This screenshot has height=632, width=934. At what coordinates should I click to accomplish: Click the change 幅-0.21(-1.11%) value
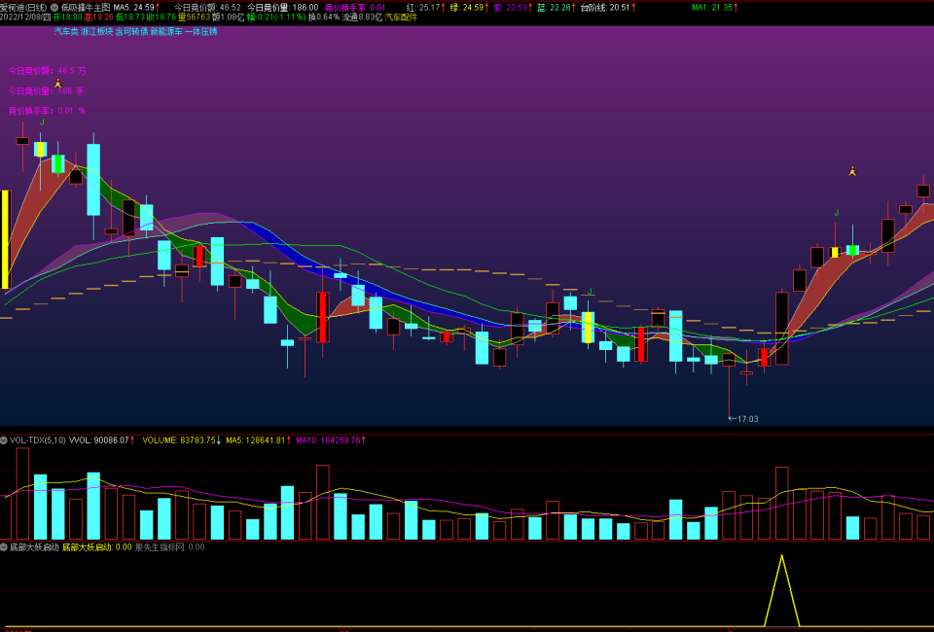click(x=275, y=18)
